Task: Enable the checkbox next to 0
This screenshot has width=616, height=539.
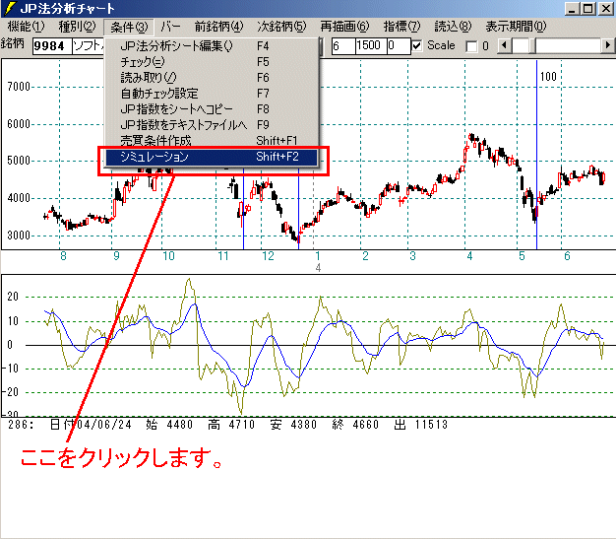Action: click(470, 46)
